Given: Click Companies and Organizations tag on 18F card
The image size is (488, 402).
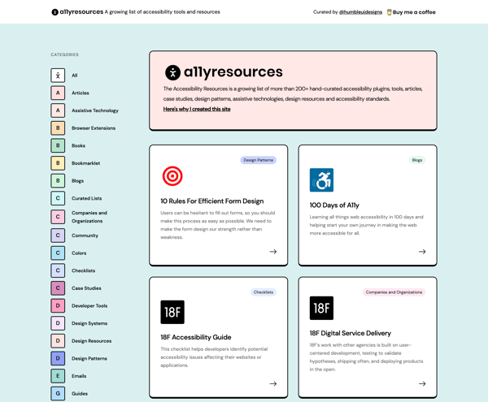Looking at the screenshot, I should pyautogui.click(x=394, y=292).
